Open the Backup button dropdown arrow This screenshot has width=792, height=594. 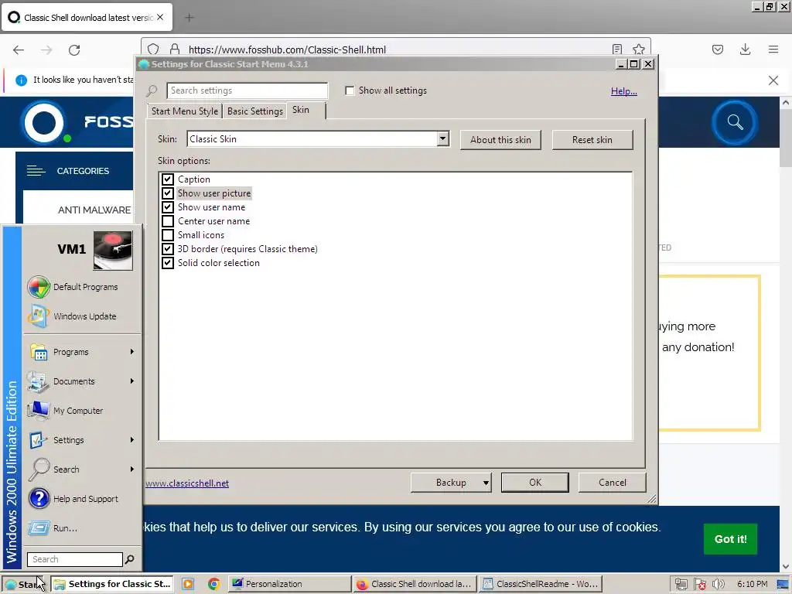(486, 483)
